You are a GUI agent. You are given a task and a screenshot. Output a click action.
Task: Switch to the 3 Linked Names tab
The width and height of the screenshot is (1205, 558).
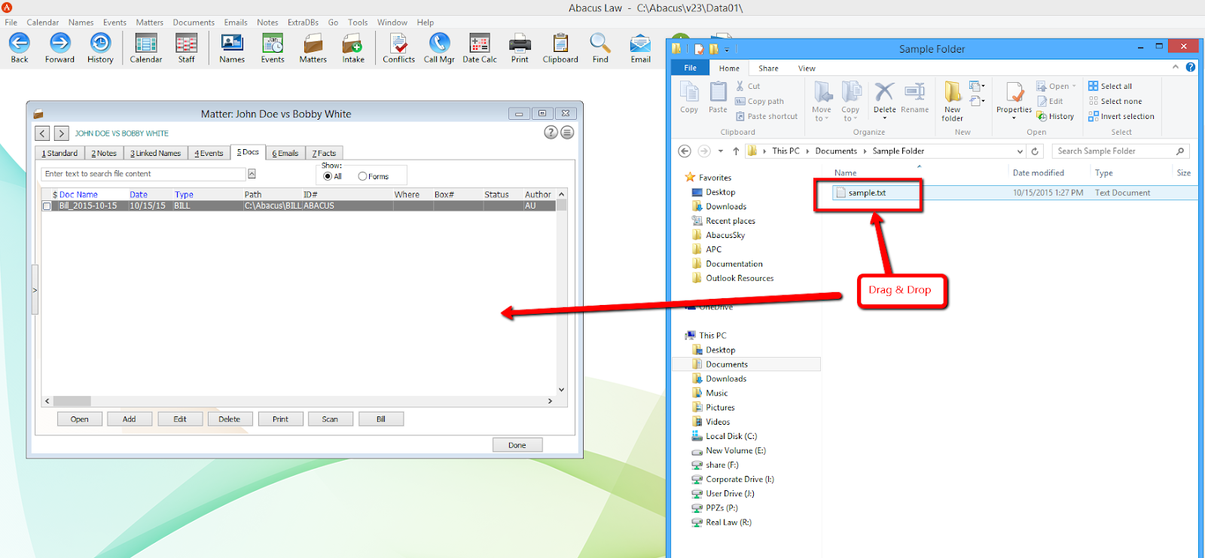point(155,153)
